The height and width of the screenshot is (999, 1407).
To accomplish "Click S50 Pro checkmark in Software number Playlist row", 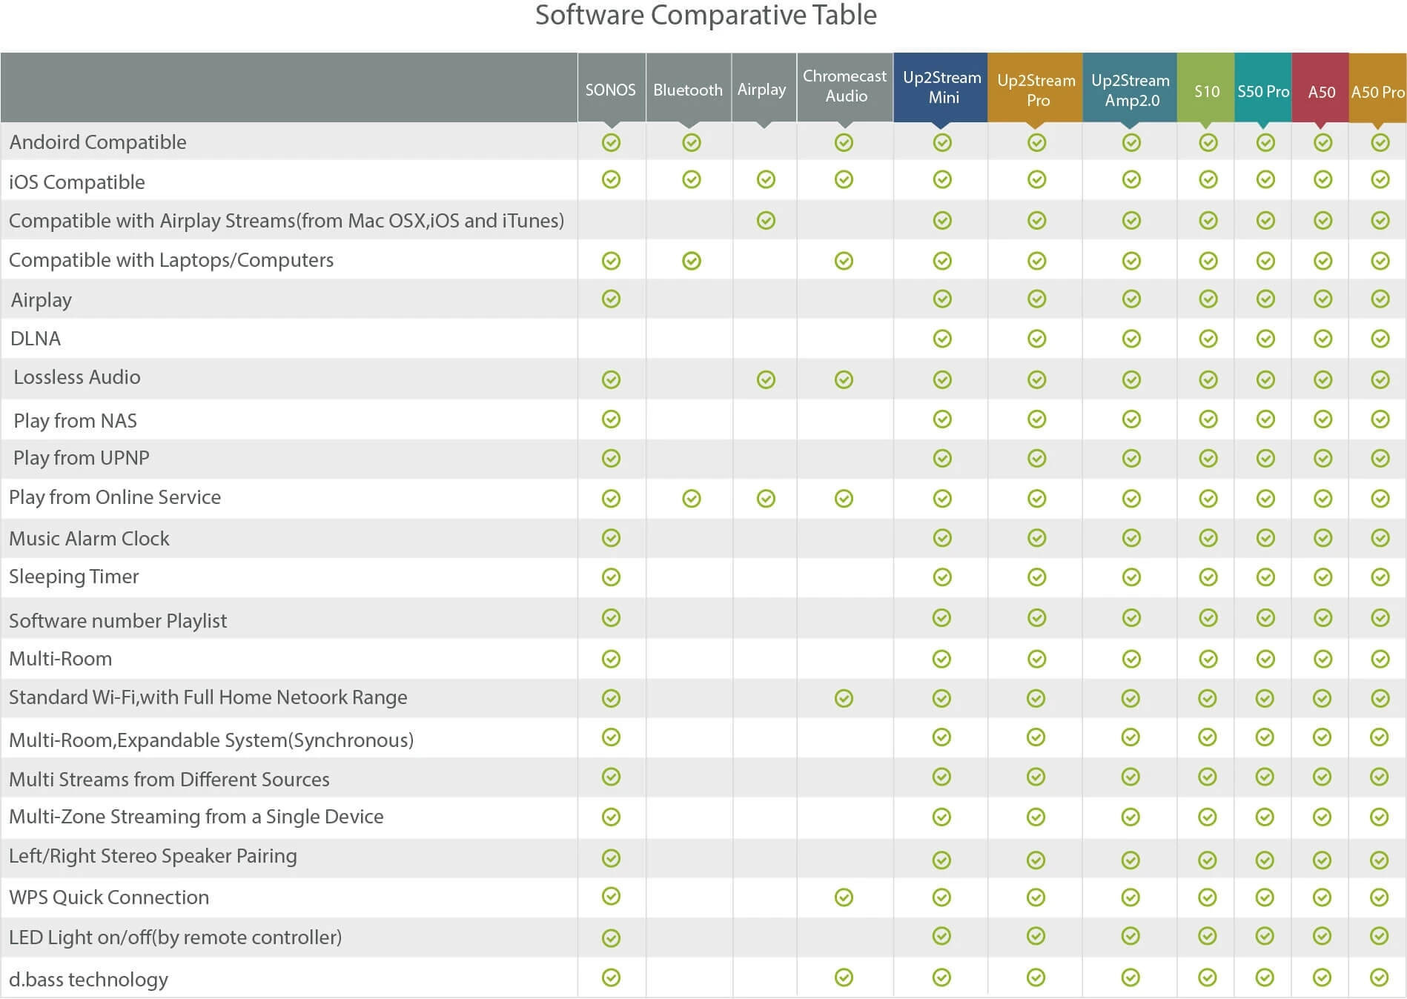I will click(x=1265, y=617).
